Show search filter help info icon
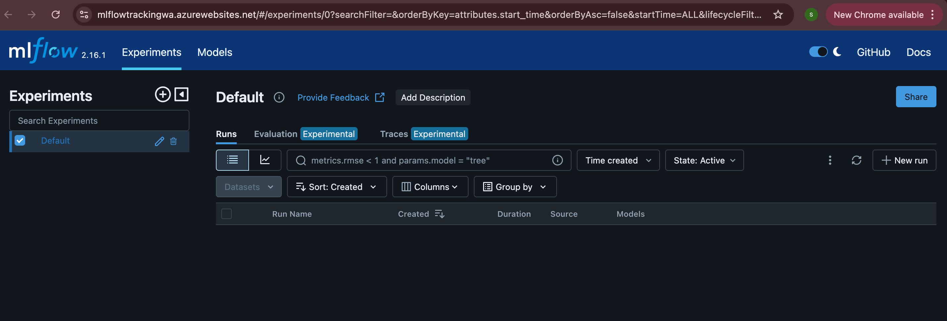This screenshot has width=947, height=321. pyautogui.click(x=557, y=160)
